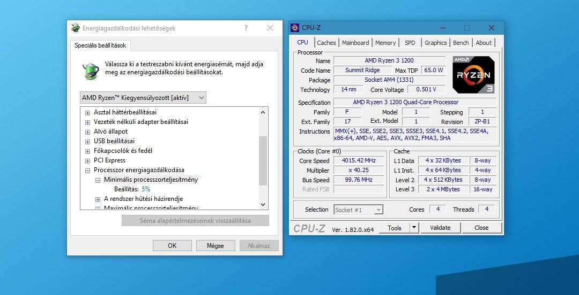
Task: Click the Level 2 4 x 512 KBytes value
Action: pos(443,180)
